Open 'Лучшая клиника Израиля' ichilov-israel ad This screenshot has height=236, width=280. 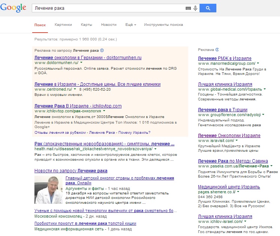225,217
